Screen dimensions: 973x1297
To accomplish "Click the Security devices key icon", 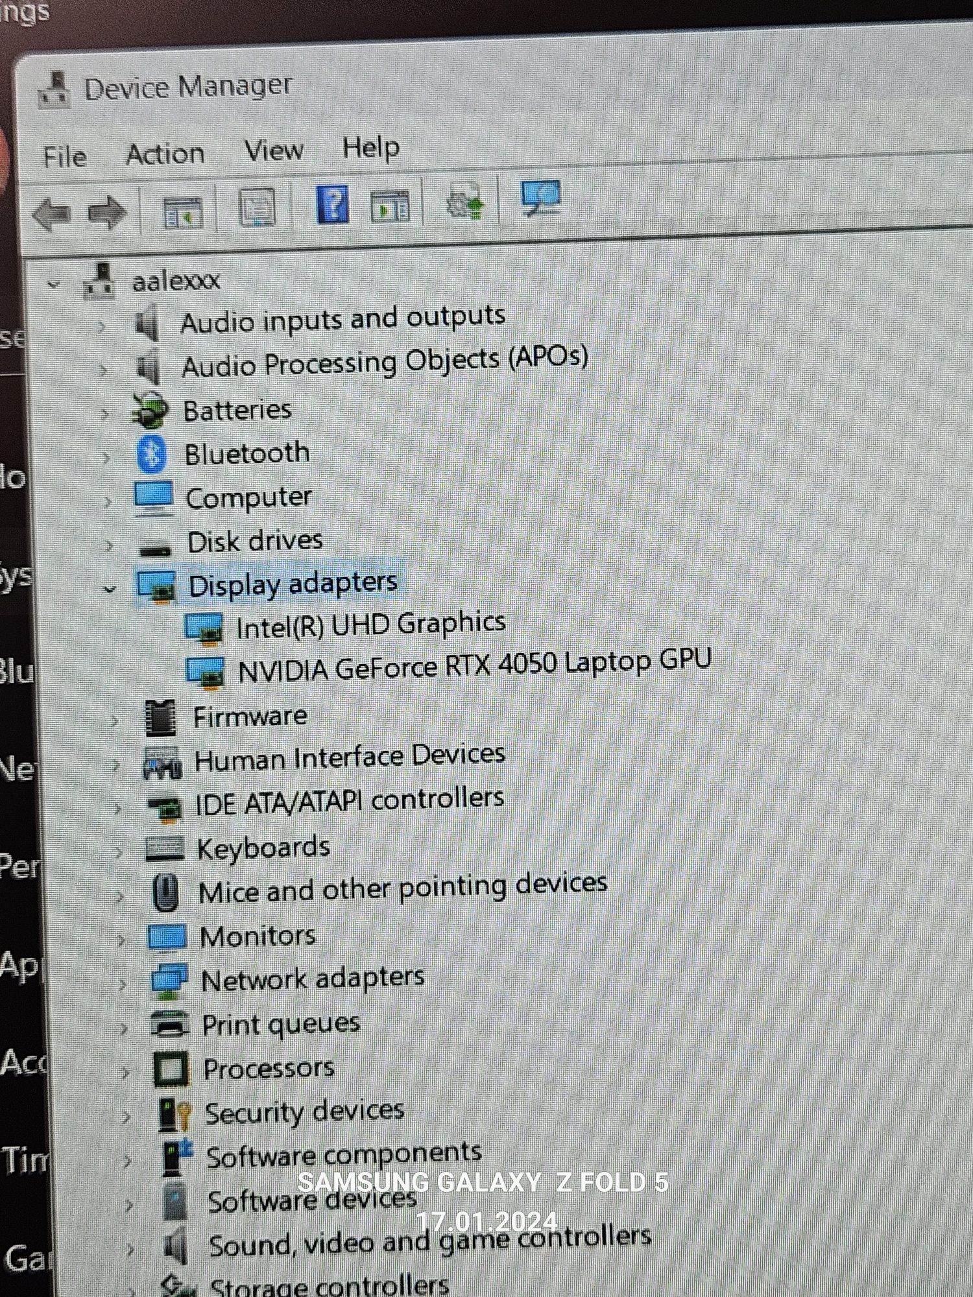I will point(175,1114).
